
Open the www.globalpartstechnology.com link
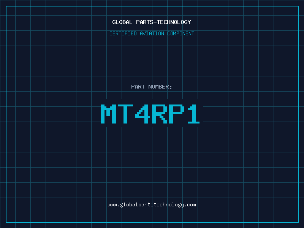click(152, 205)
